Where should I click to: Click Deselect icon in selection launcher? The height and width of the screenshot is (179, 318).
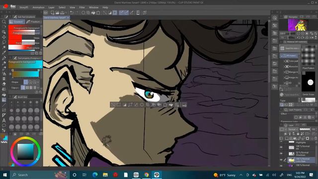click(113, 105)
